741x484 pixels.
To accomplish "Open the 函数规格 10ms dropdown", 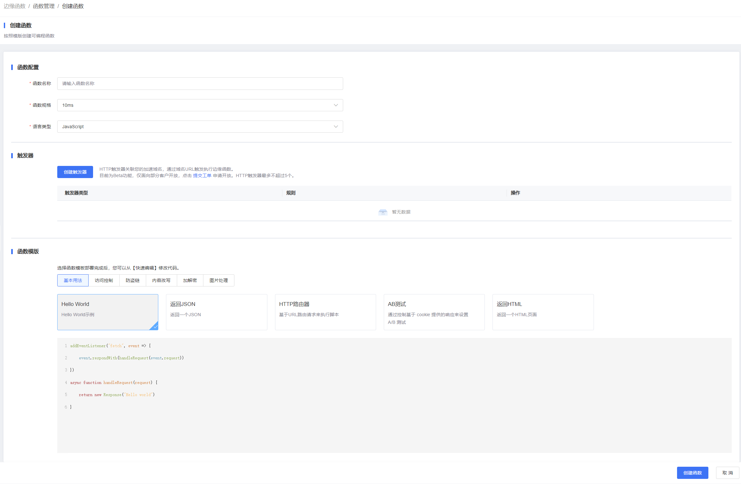I will 200,105.
